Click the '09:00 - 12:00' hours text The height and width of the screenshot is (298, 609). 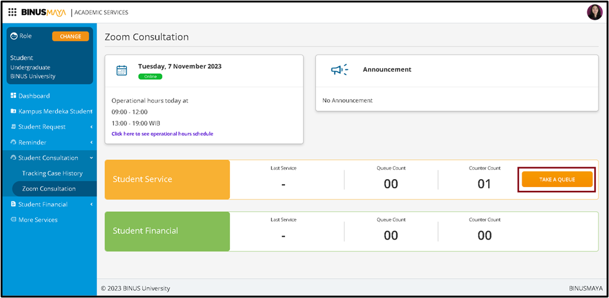pyautogui.click(x=129, y=112)
